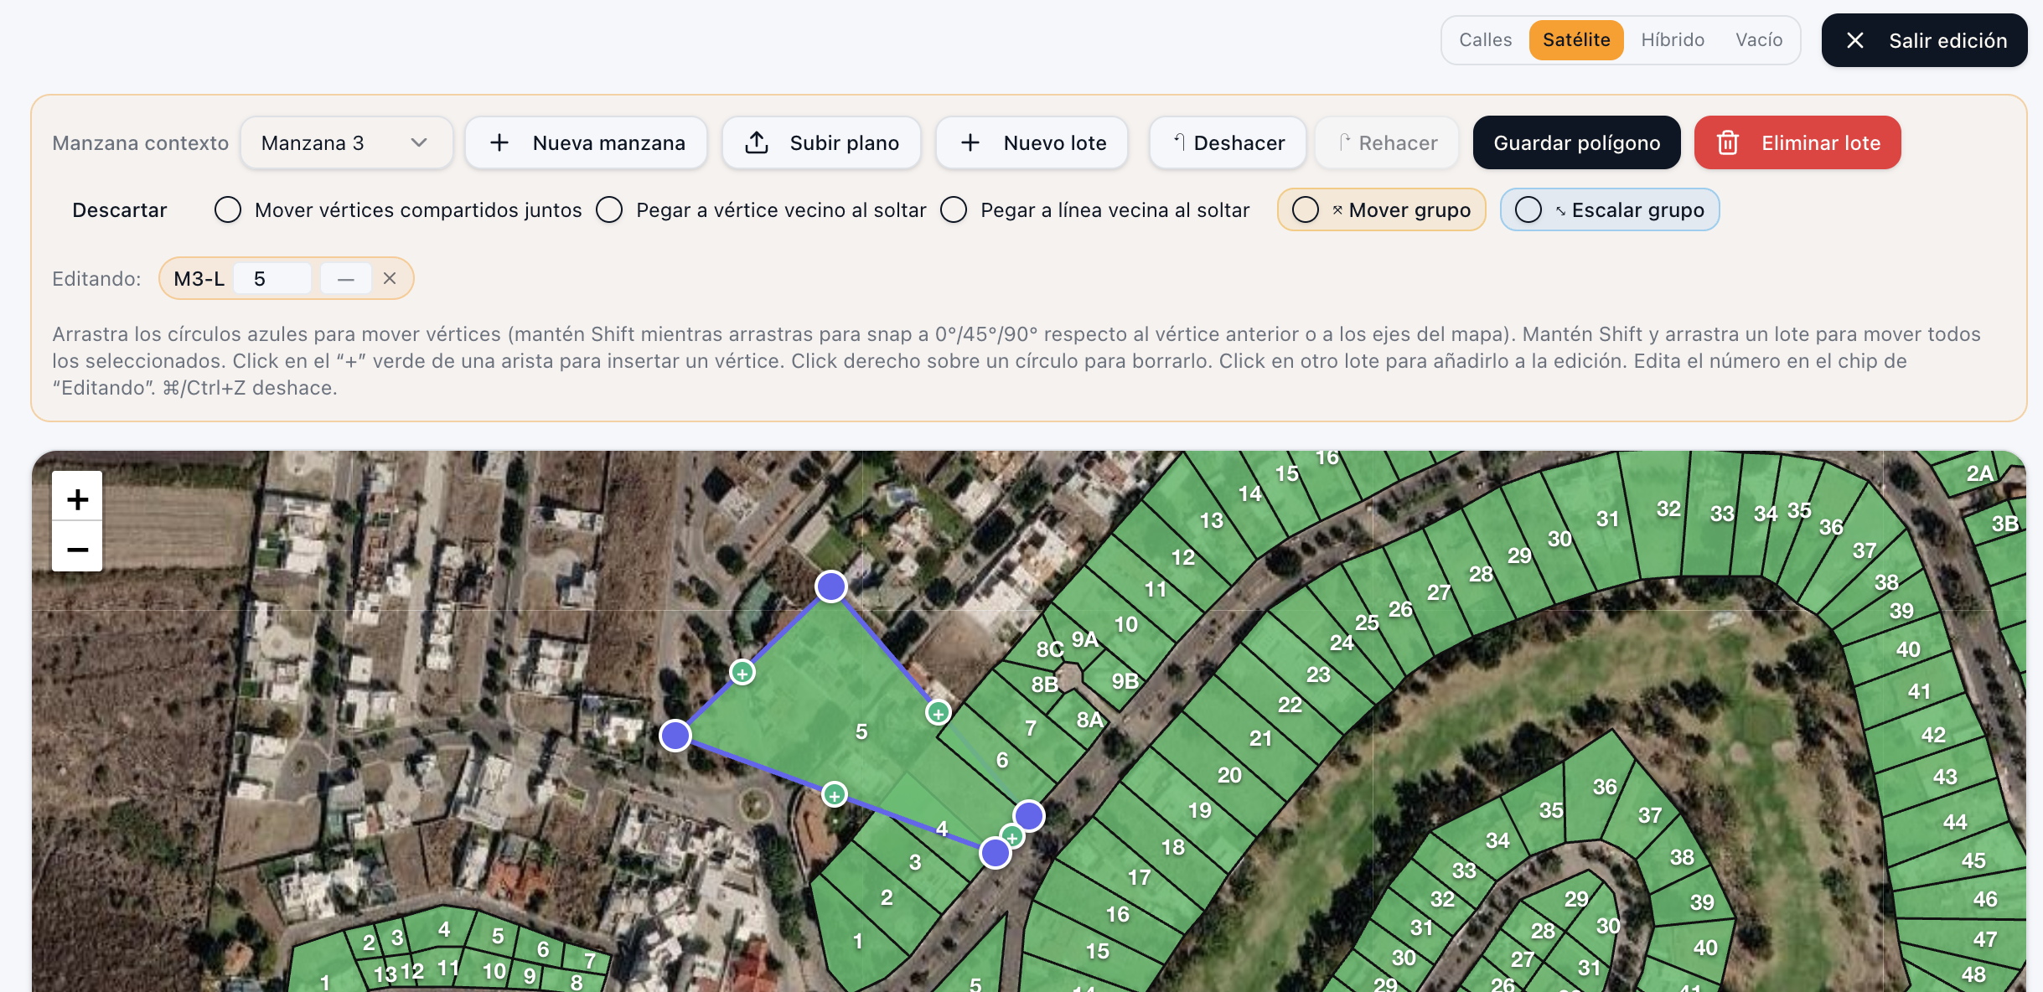Click the lot number field showing 5
The width and height of the screenshot is (2043, 992).
coord(272,278)
